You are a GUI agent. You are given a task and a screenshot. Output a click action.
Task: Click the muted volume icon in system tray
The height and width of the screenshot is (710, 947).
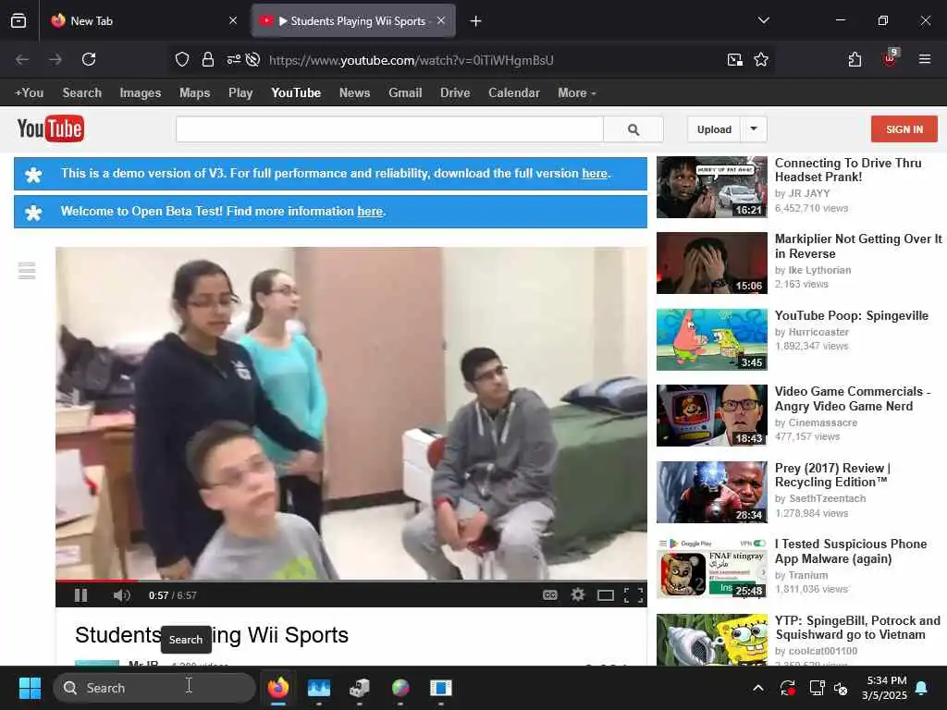click(840, 688)
